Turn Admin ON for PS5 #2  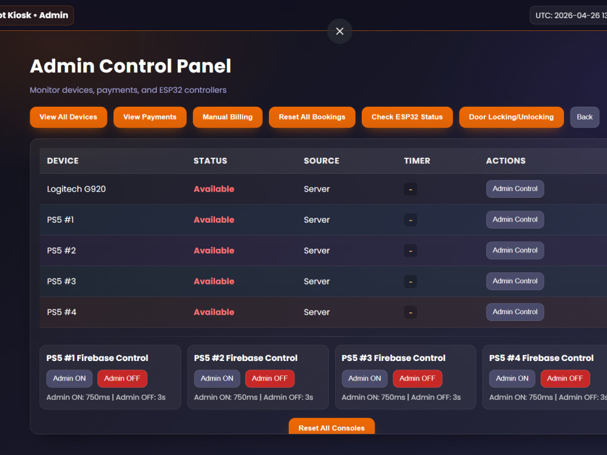point(217,379)
